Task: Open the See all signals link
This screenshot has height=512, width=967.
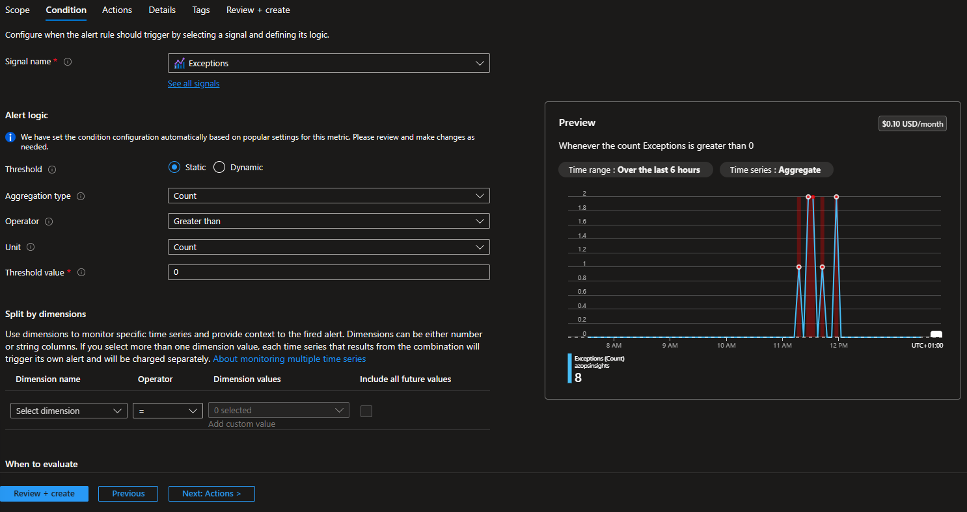Action: pyautogui.click(x=193, y=84)
